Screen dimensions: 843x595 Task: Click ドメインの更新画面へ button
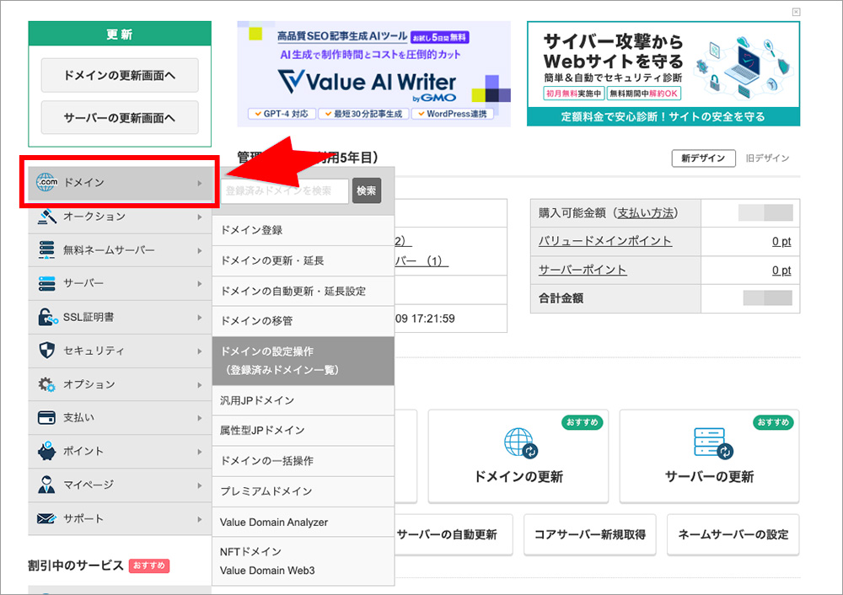click(x=120, y=75)
